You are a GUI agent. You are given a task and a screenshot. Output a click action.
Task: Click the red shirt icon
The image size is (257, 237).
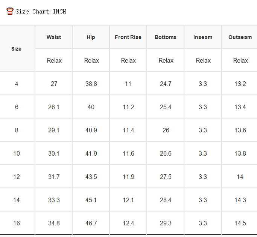point(10,11)
